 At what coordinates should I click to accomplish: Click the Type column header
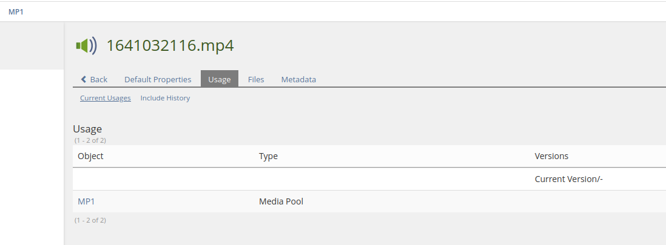click(269, 156)
